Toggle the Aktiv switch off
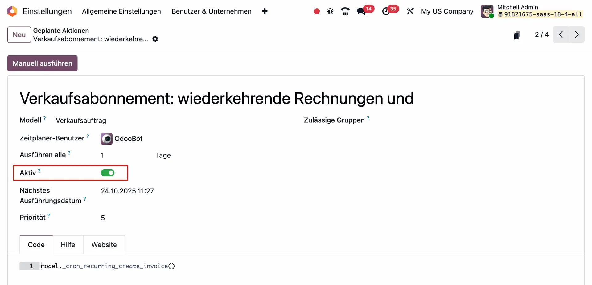The image size is (592, 285). click(108, 173)
